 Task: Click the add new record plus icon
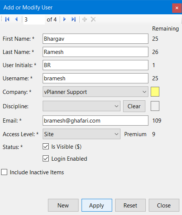pos(85,19)
